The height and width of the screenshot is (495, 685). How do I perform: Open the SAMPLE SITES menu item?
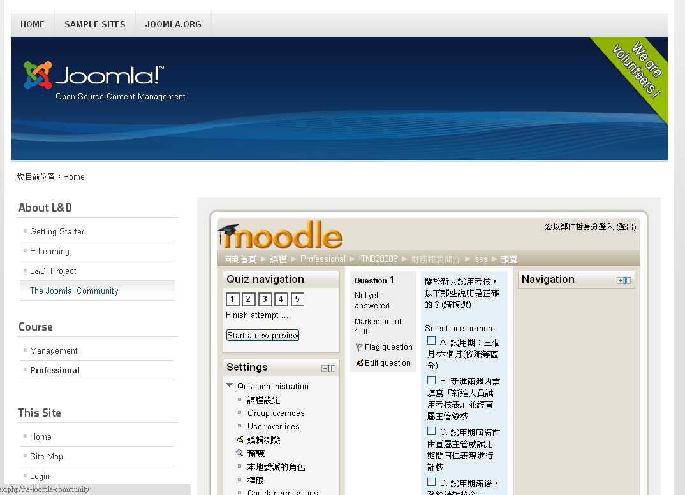pos(95,24)
